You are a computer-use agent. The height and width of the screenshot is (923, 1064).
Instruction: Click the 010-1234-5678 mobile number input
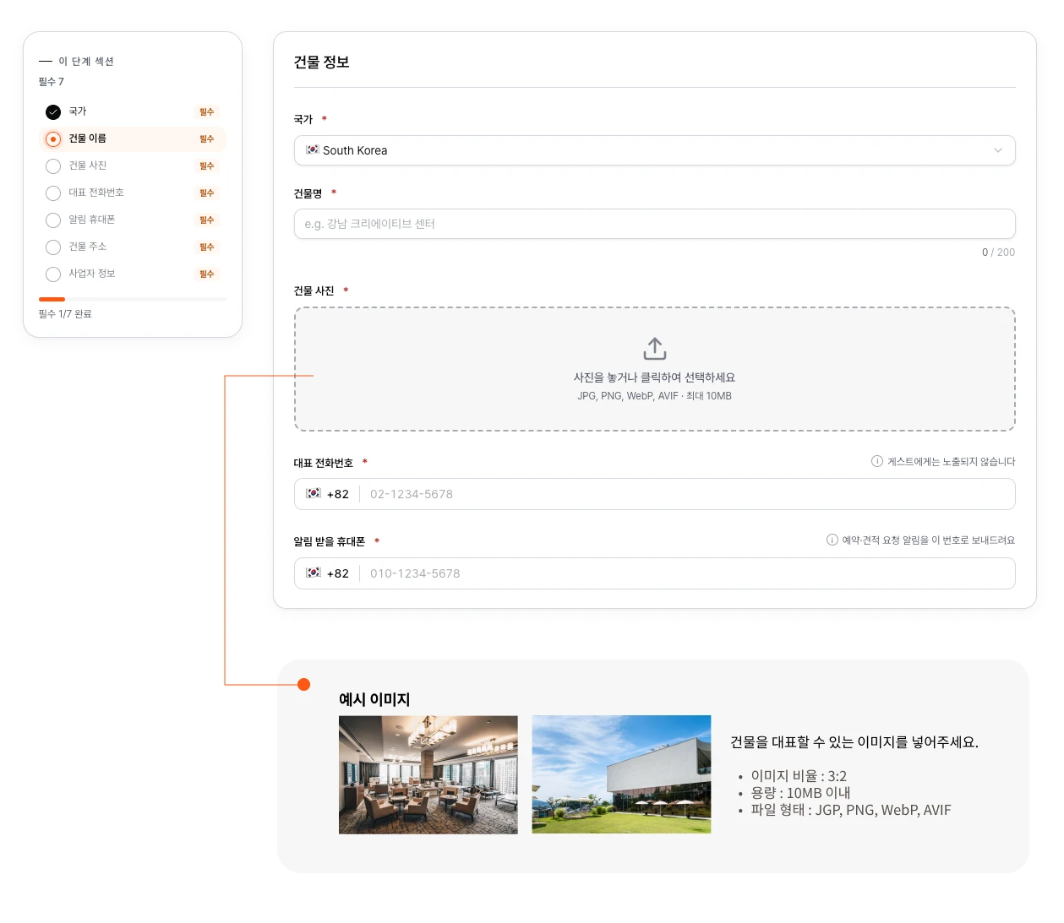click(687, 573)
